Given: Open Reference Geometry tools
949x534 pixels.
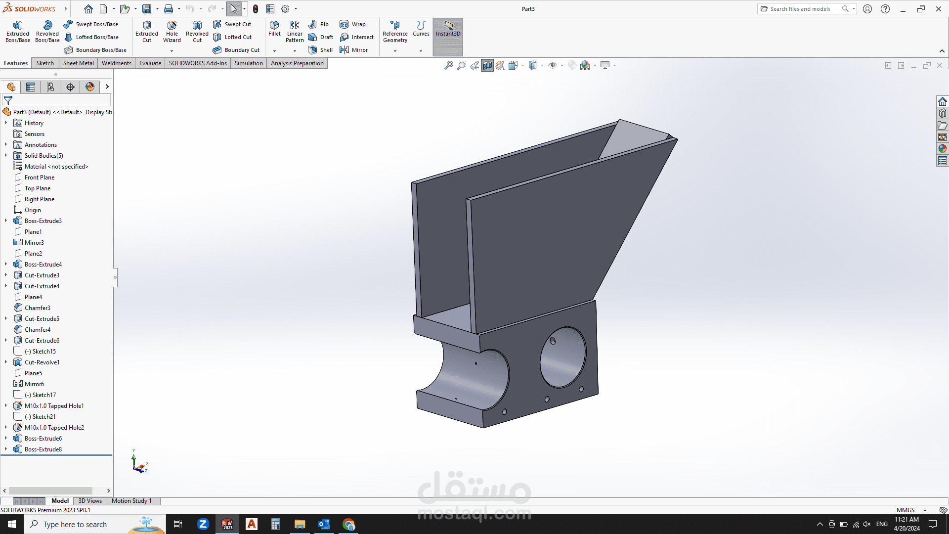Looking at the screenshot, I should (x=395, y=32).
